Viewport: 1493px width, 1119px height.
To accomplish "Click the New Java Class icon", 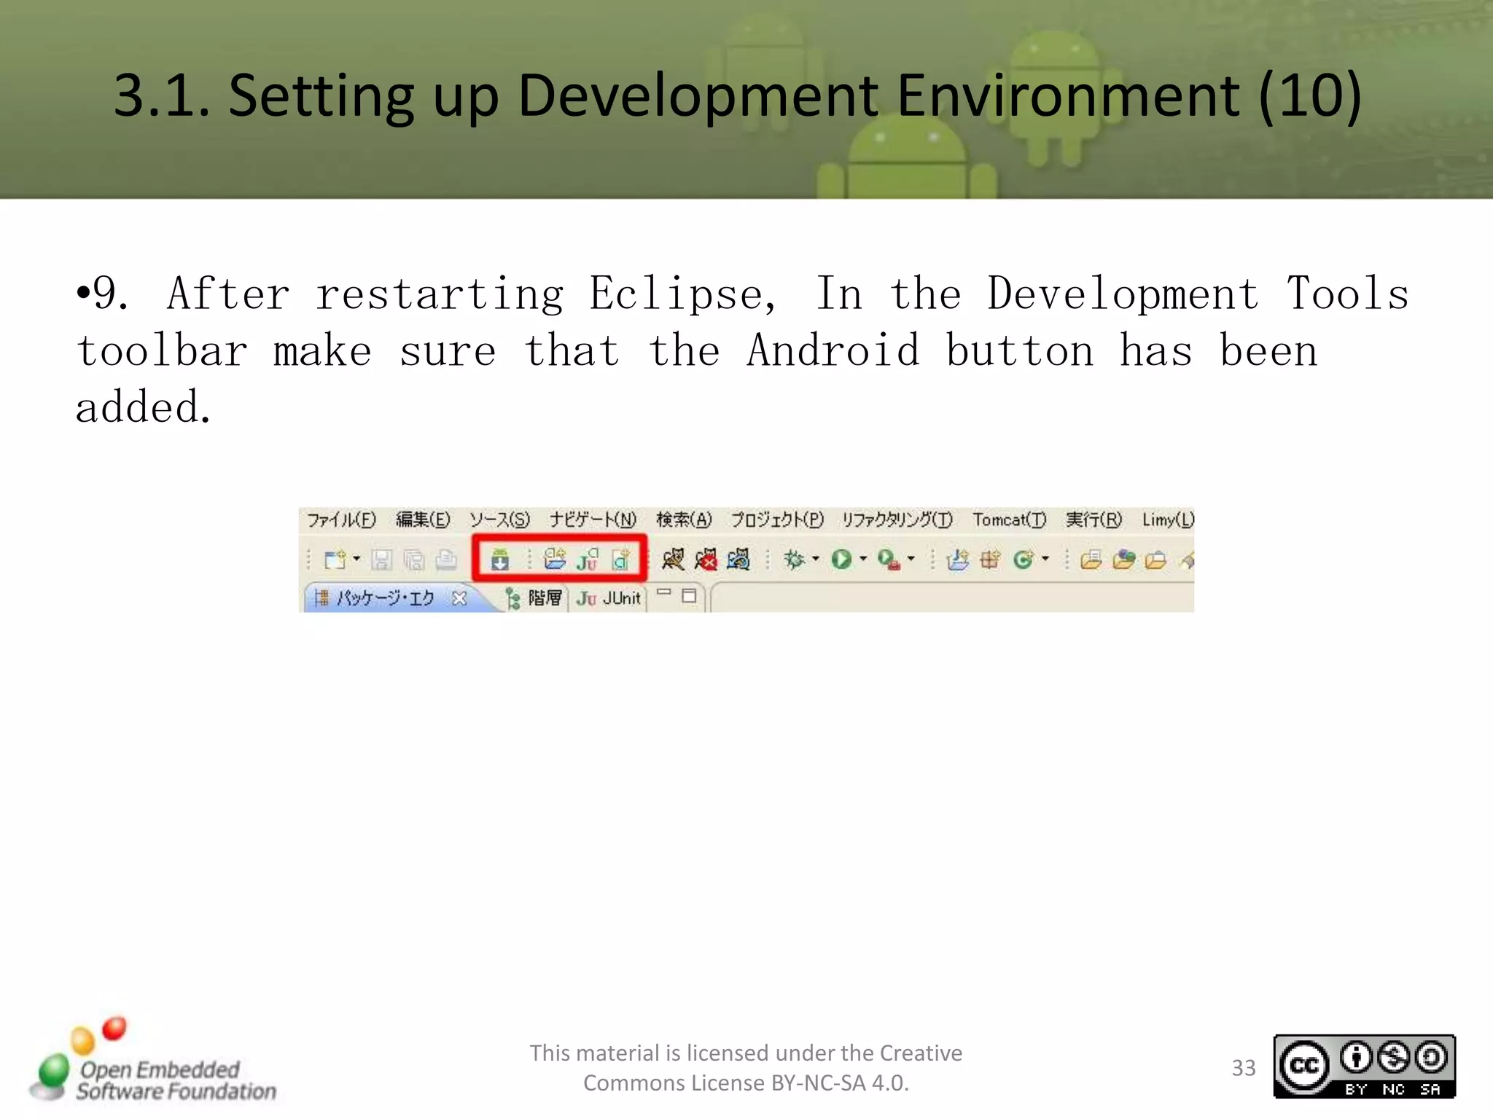I will [1024, 559].
